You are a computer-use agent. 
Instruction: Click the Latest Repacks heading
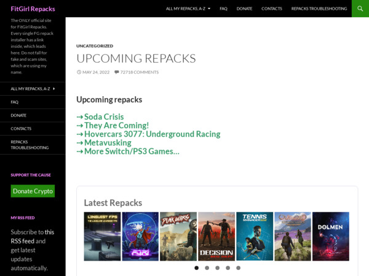(113, 203)
